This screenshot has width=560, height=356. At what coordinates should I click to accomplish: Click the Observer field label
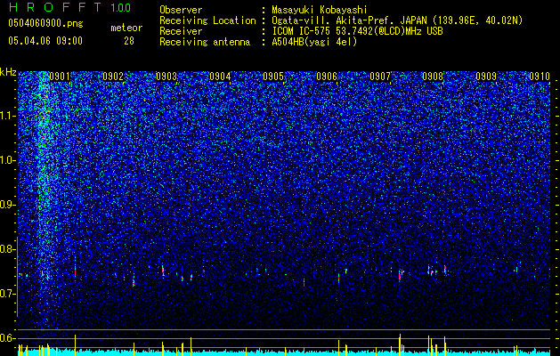[x=181, y=10]
